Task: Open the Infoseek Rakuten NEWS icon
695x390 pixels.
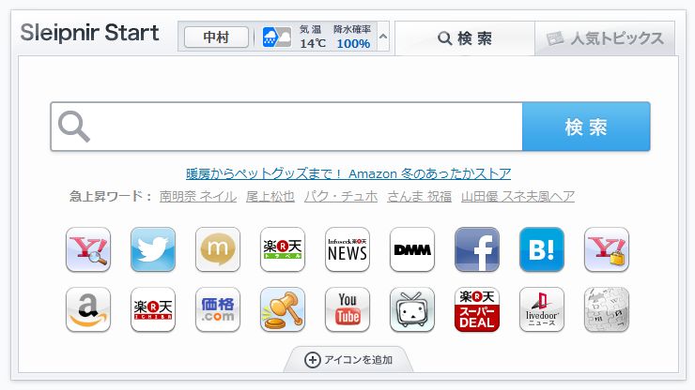Action: pyautogui.click(x=347, y=249)
